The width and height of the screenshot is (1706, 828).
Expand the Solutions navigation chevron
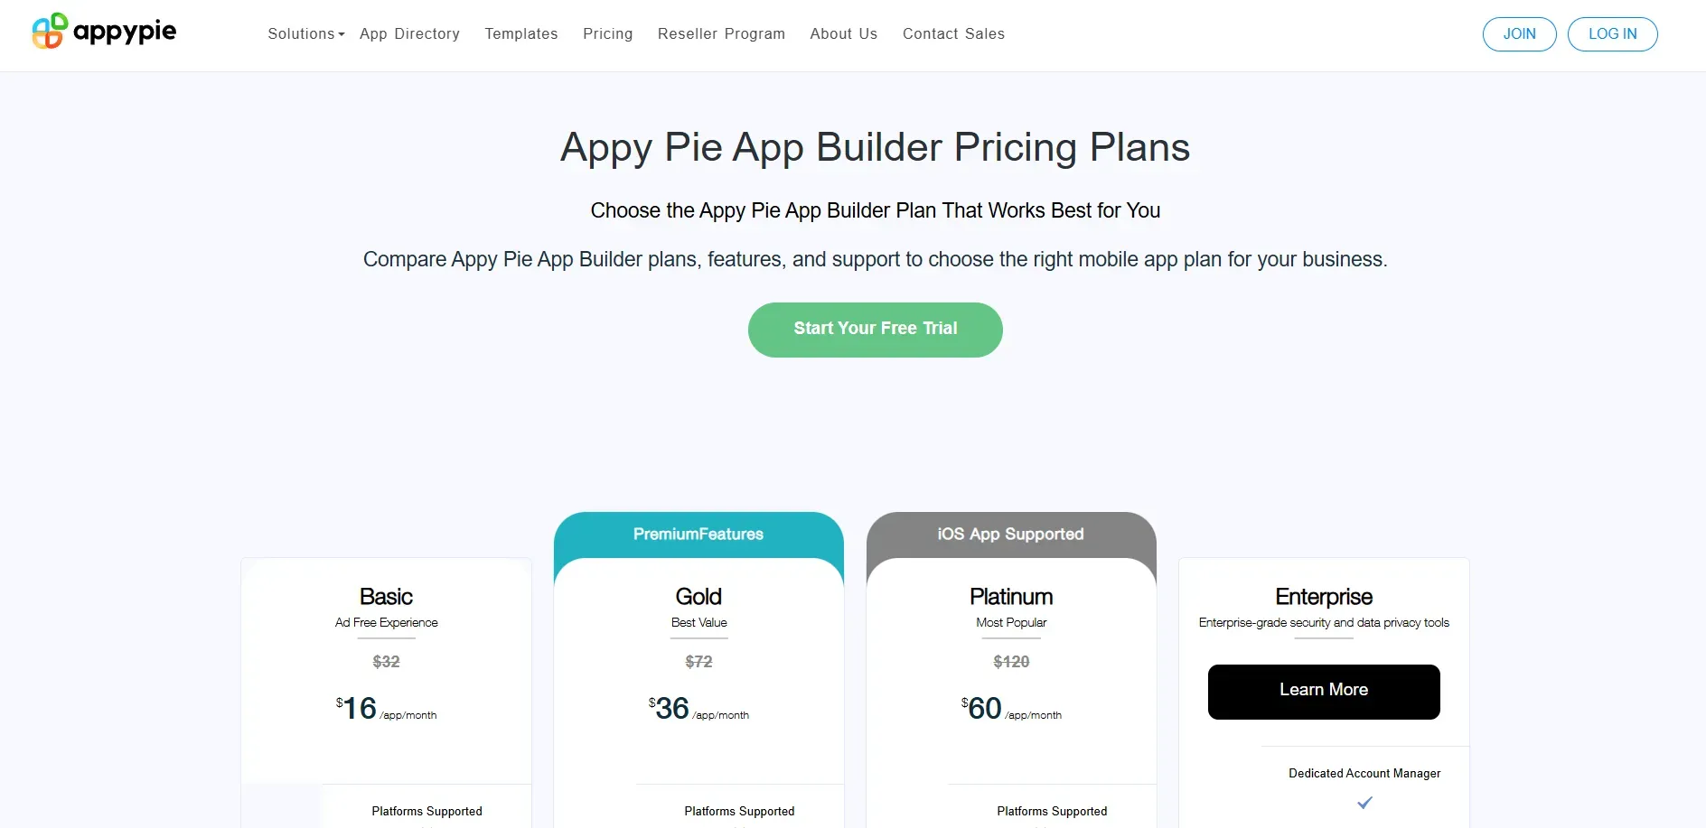[342, 34]
